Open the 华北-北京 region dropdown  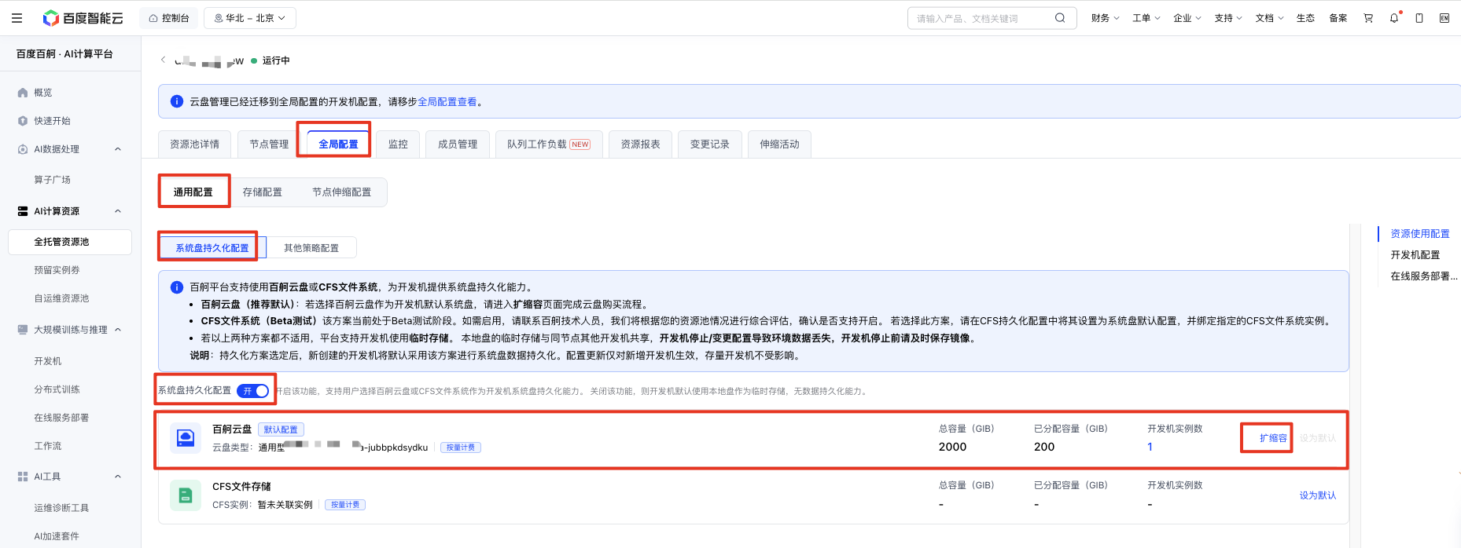250,18
